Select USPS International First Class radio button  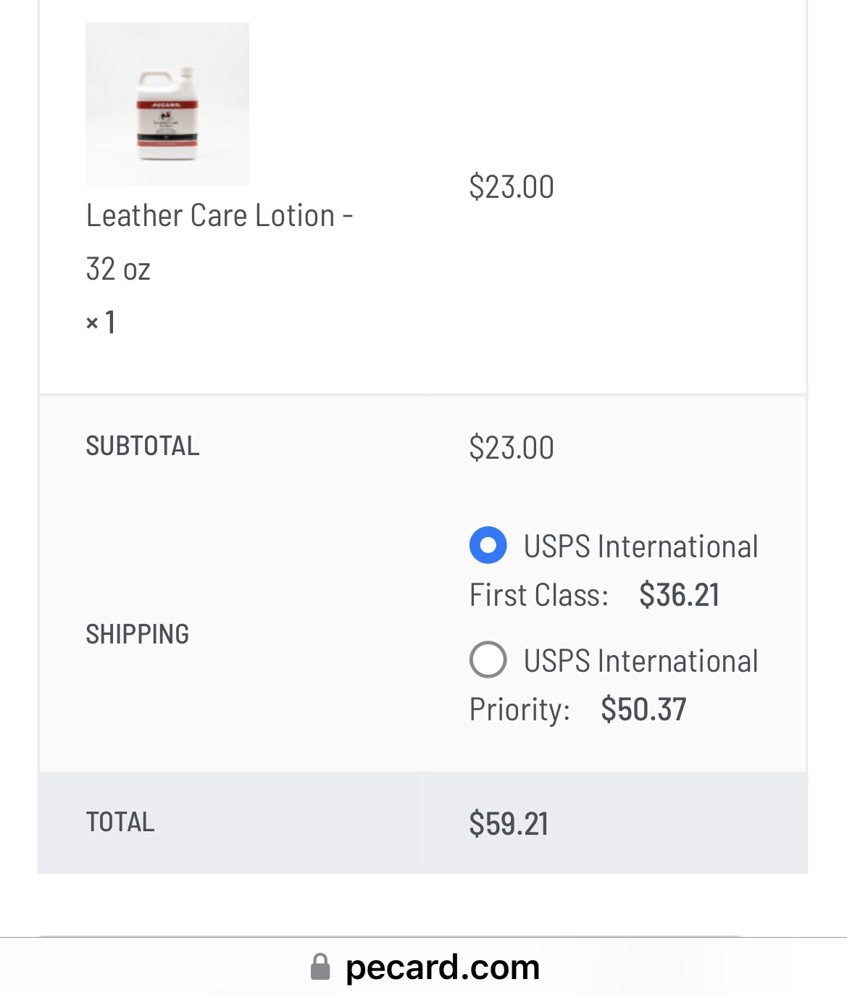coord(488,545)
